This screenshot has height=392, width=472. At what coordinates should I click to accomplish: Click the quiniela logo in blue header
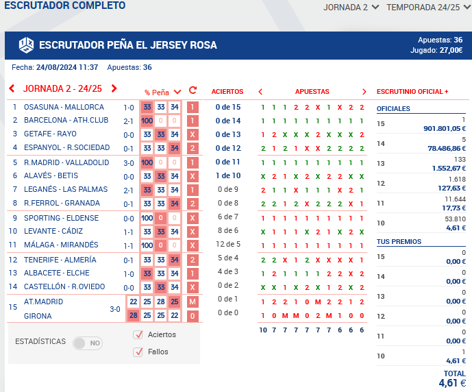click(x=26, y=45)
